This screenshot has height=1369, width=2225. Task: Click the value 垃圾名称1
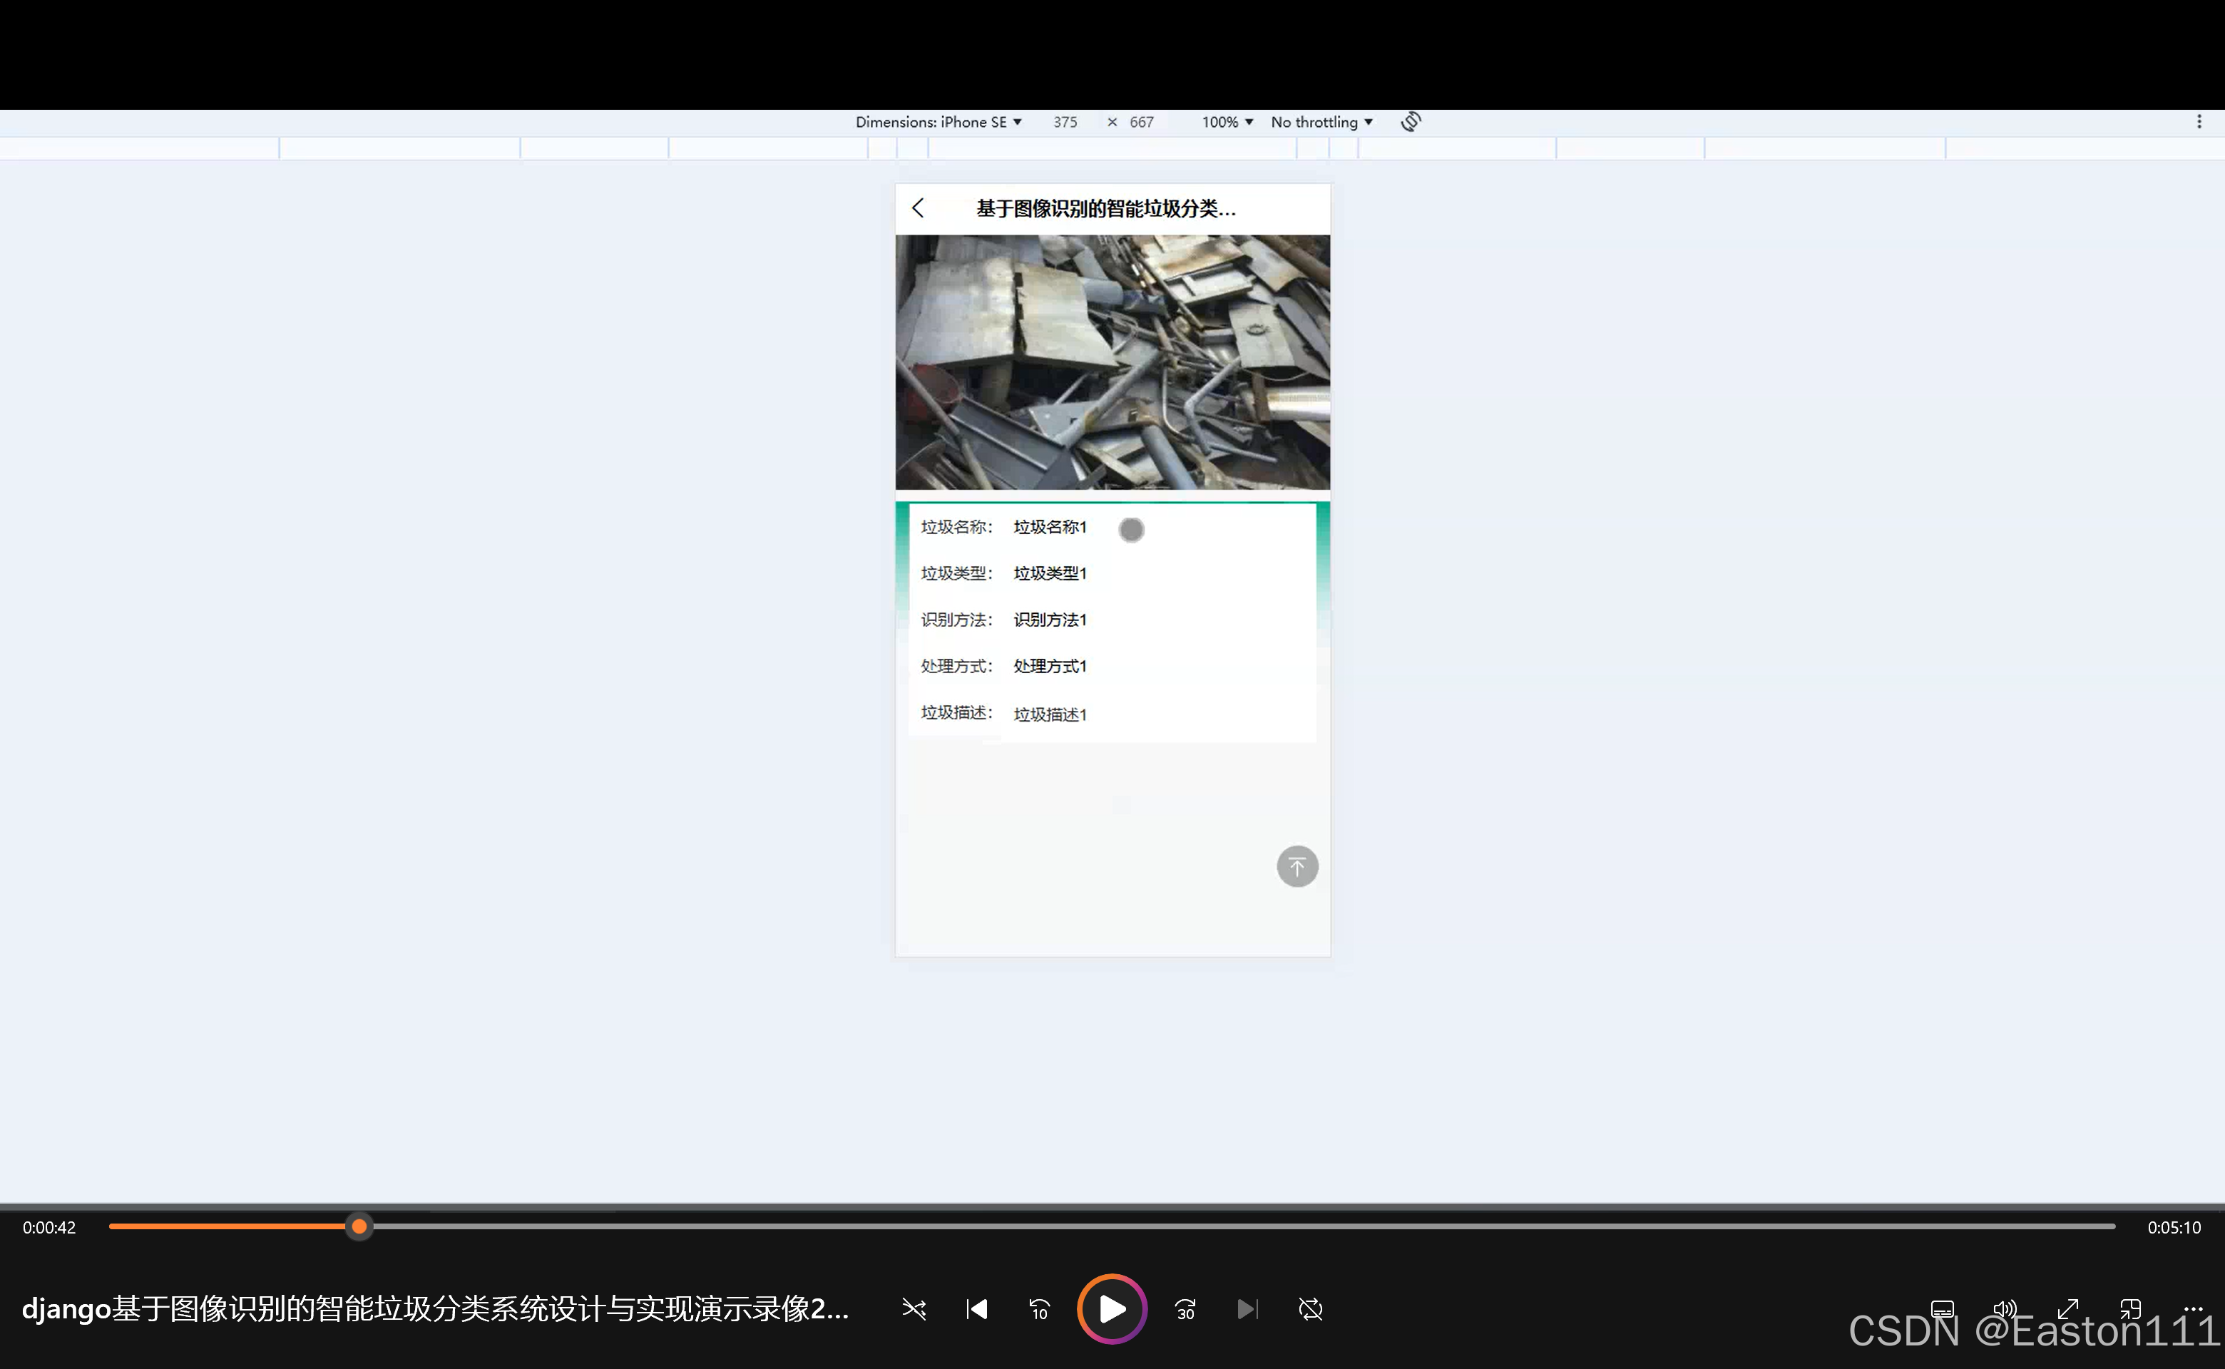point(1050,527)
